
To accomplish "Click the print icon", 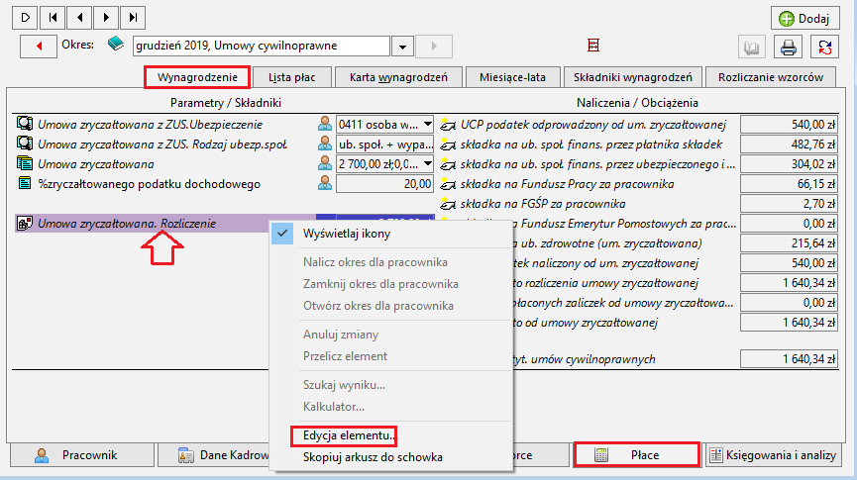I will click(x=788, y=47).
